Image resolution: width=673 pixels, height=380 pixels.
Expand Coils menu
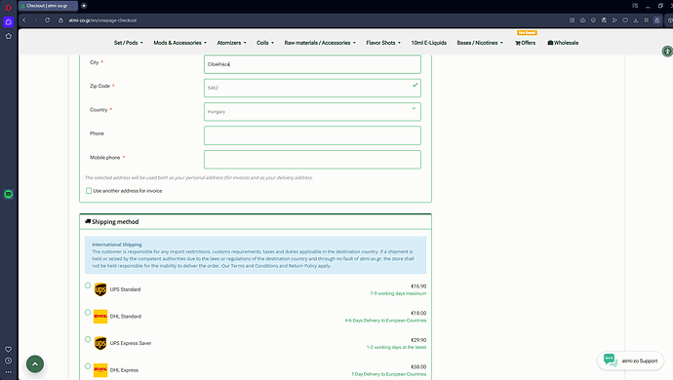click(x=265, y=43)
